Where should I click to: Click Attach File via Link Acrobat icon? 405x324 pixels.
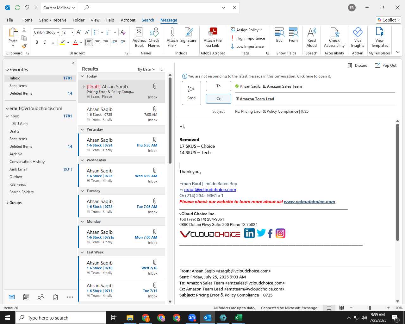coord(213,37)
